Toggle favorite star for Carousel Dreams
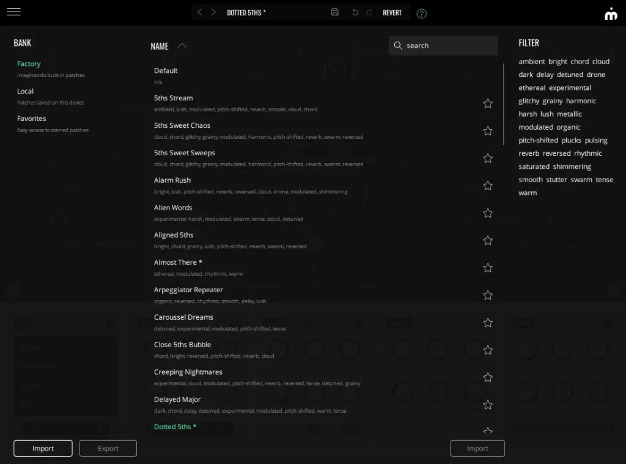The height and width of the screenshot is (464, 626). (x=488, y=322)
